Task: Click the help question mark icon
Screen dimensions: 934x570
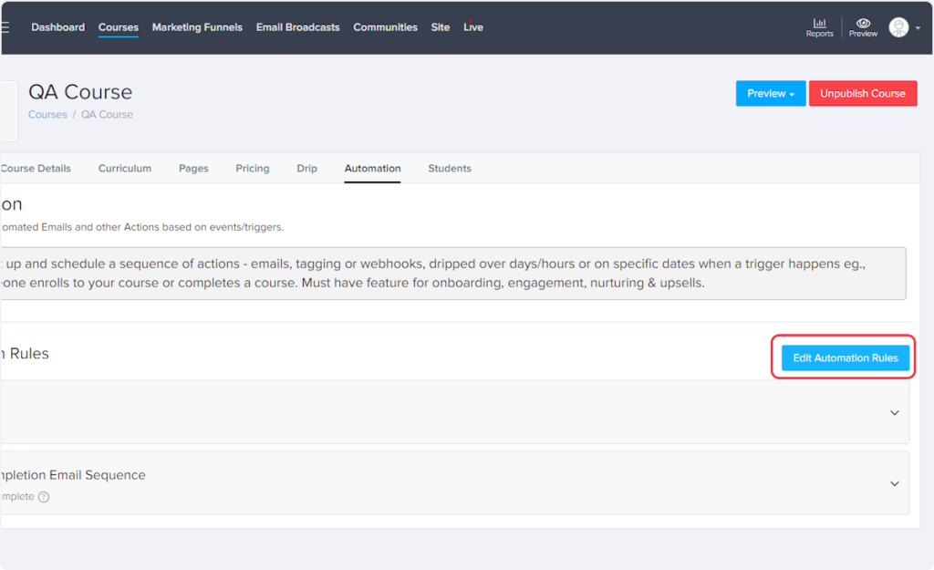Action: pyautogui.click(x=44, y=497)
